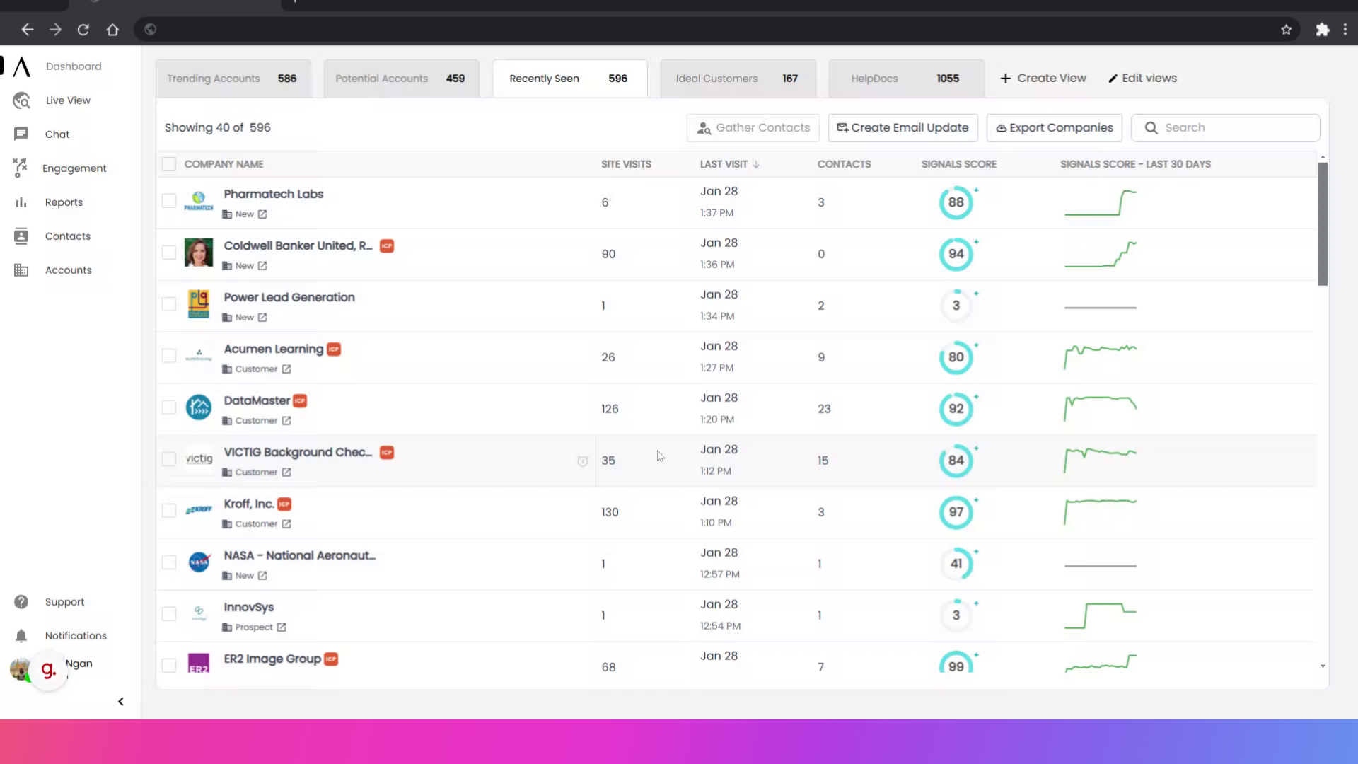Open the Live View sidebar icon
The image size is (1358, 764).
click(x=21, y=100)
